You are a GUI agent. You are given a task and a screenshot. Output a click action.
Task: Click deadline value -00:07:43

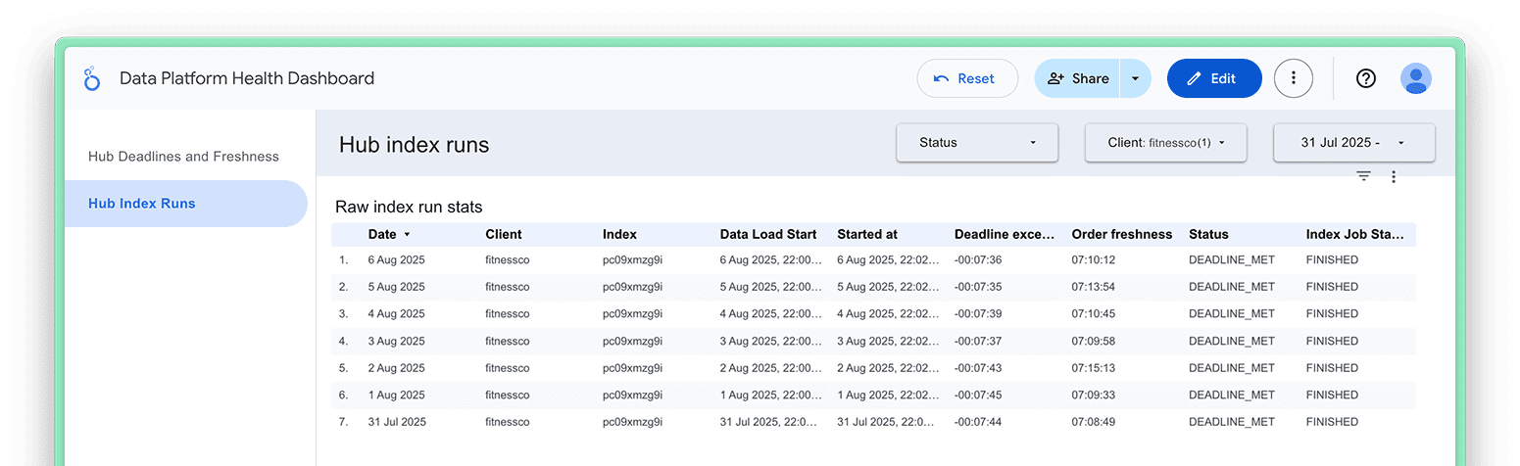(978, 368)
